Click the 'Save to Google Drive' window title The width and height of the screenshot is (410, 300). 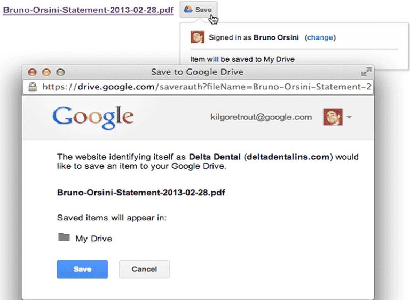pyautogui.click(x=198, y=72)
